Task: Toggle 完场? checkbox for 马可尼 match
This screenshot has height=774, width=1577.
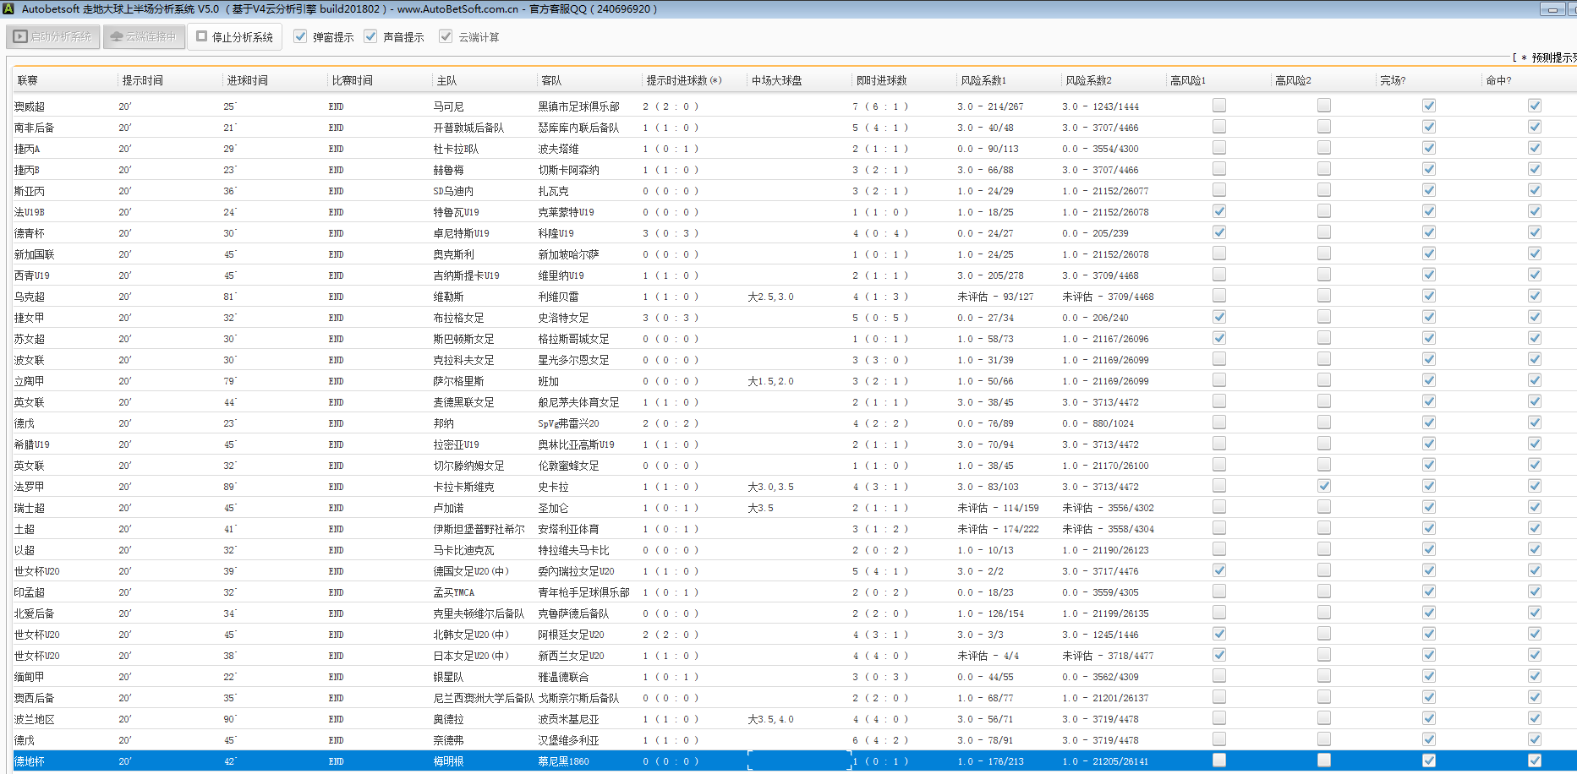Action: point(1428,106)
